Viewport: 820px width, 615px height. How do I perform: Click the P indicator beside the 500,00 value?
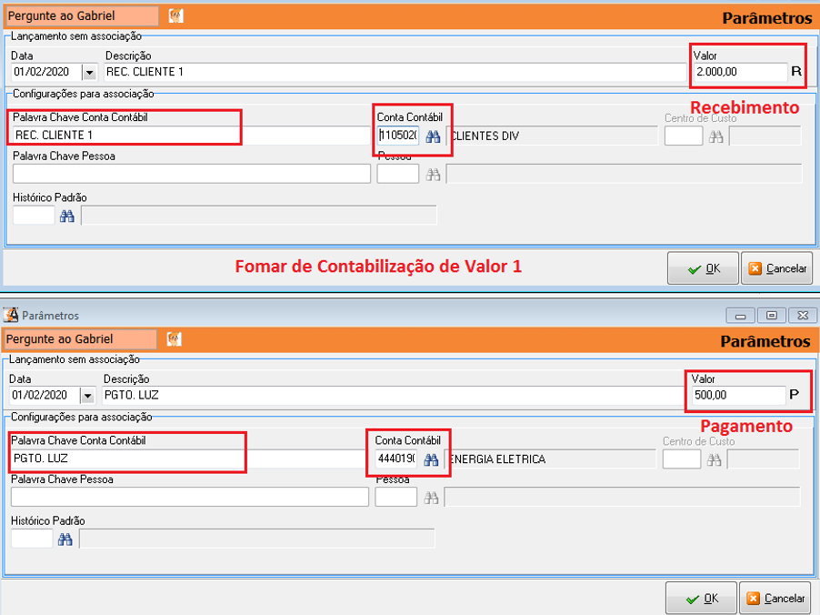[x=794, y=395]
